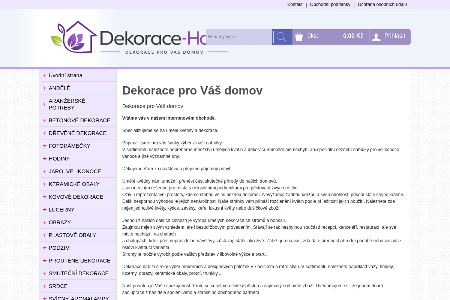Click the Dekorace-Home logo
Viewport: 450px width, 300px height.
coord(139,37)
